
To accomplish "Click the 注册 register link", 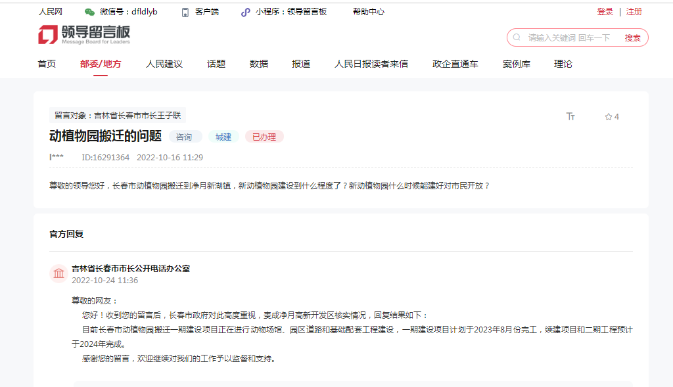I will coord(634,12).
